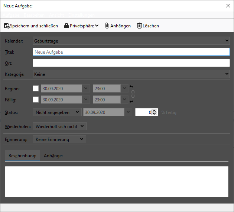The image size is (234, 212).
Task: Click inside the description text area
Action: pyautogui.click(x=116, y=181)
